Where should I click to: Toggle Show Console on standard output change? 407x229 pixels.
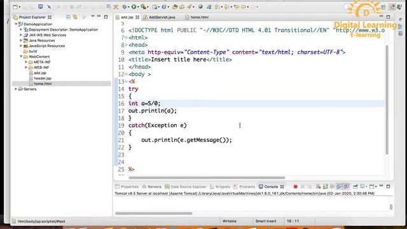[339, 186]
